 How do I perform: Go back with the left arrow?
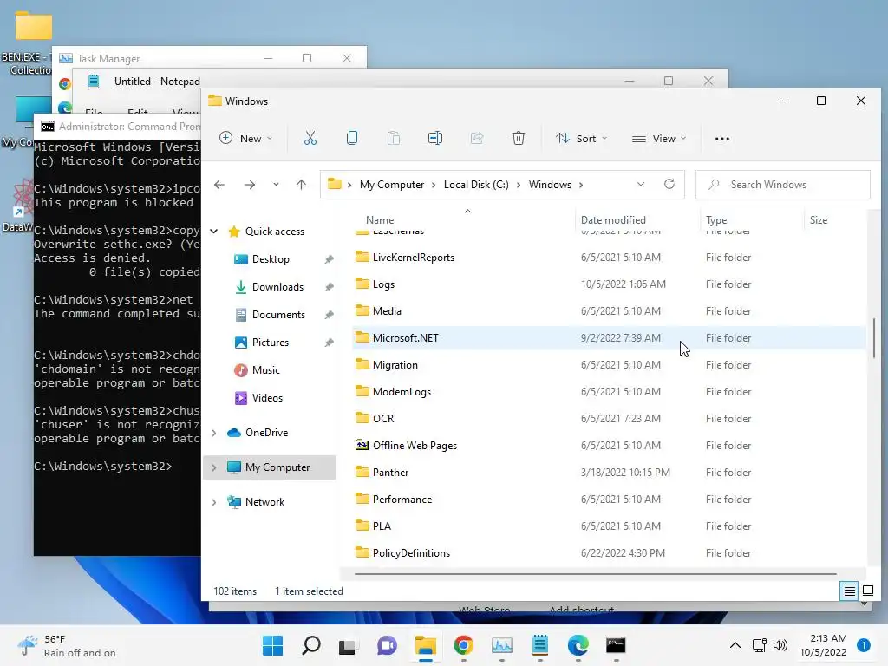(219, 185)
